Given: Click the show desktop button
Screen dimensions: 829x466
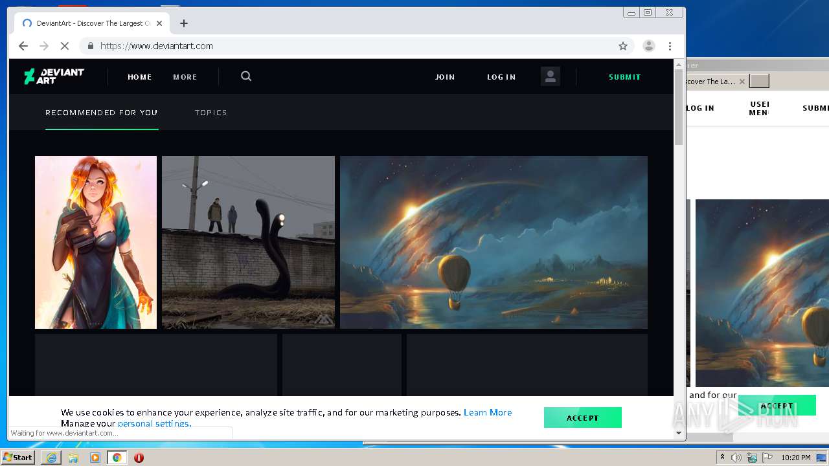Looking at the screenshot, I should pyautogui.click(x=822, y=458).
